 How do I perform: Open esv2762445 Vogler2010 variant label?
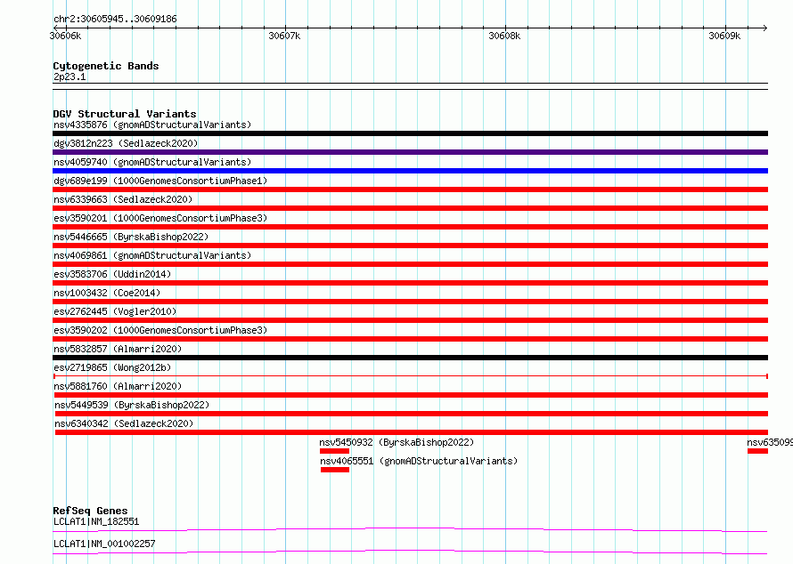115,311
